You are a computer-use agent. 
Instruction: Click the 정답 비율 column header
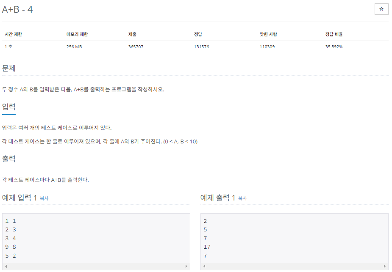(x=334, y=34)
